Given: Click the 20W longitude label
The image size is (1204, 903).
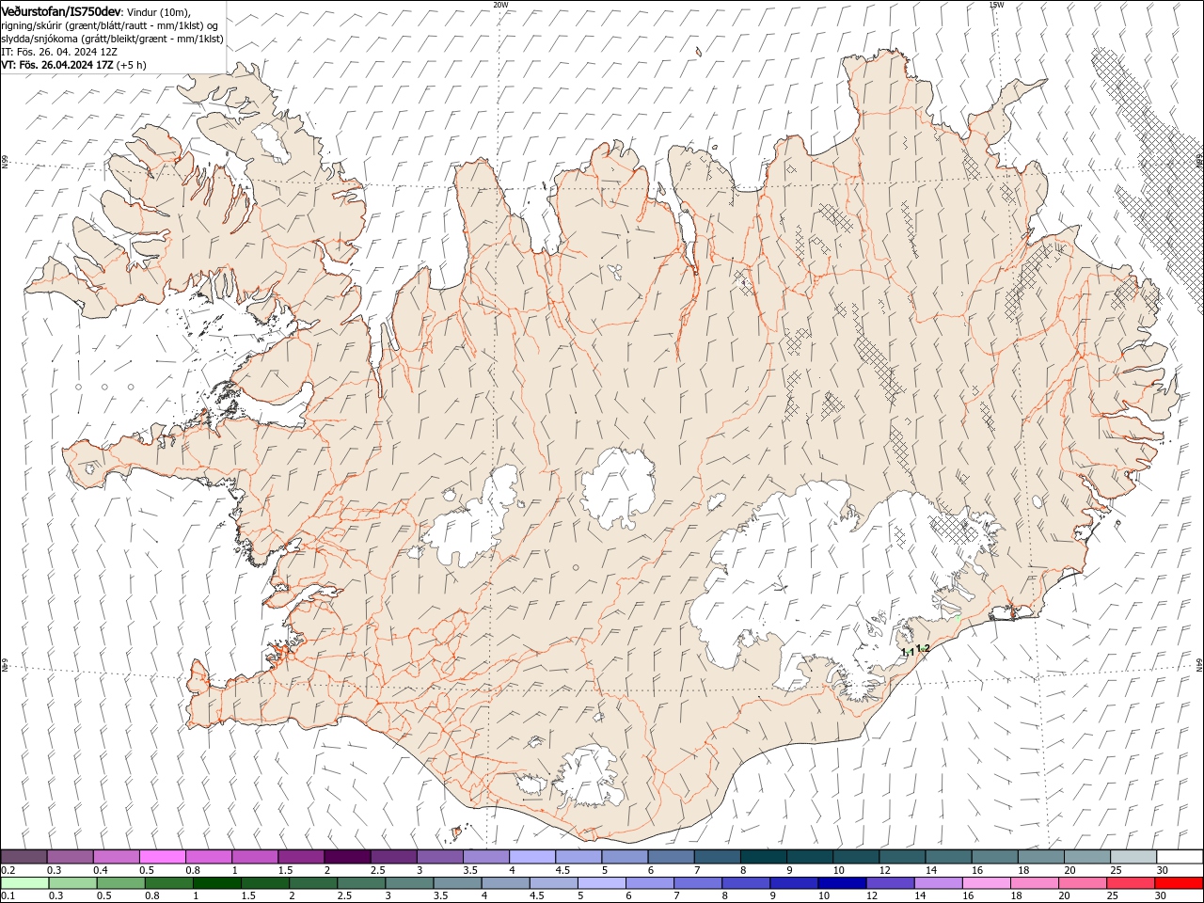Looking at the screenshot, I should pos(500,5).
